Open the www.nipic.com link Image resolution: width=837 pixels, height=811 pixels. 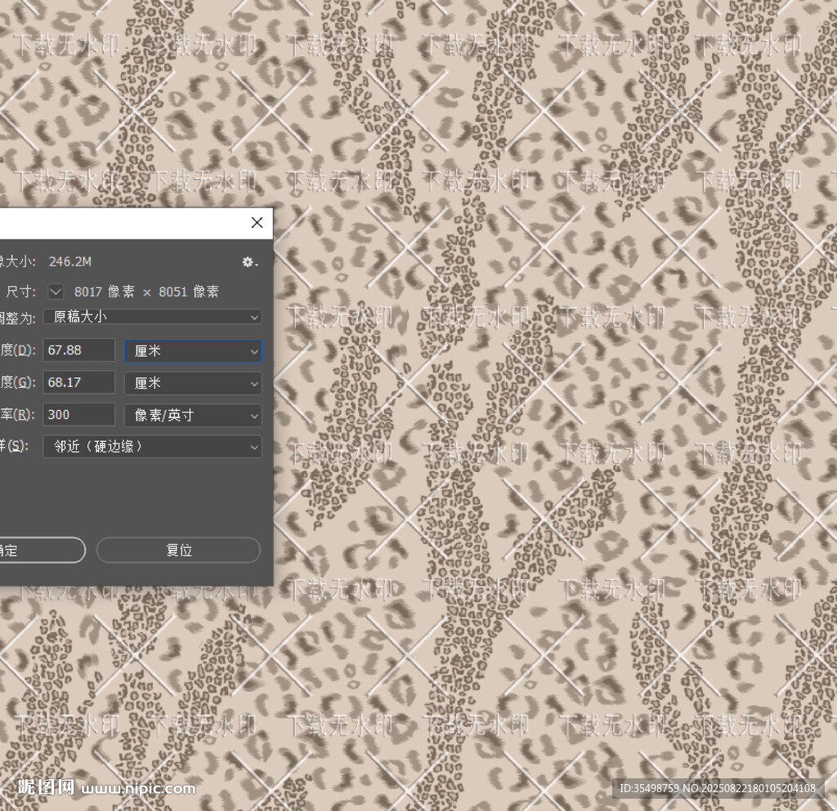(139, 789)
